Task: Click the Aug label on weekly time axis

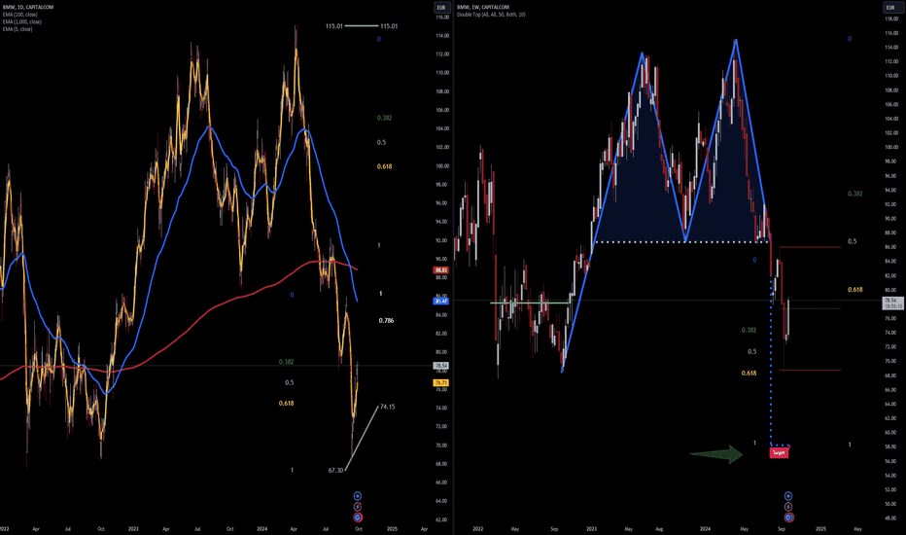Action: (x=659, y=528)
